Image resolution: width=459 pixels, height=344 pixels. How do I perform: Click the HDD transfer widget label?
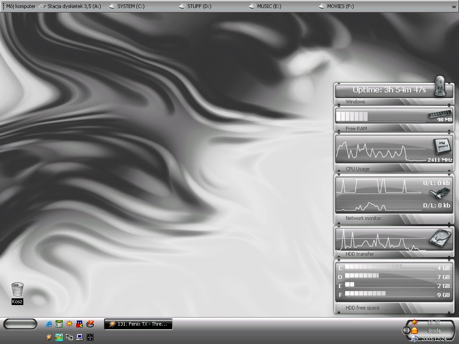pos(360,254)
